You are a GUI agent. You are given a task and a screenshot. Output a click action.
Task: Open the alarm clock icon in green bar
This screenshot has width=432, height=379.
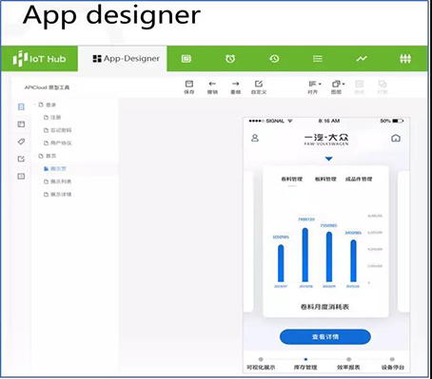click(230, 59)
